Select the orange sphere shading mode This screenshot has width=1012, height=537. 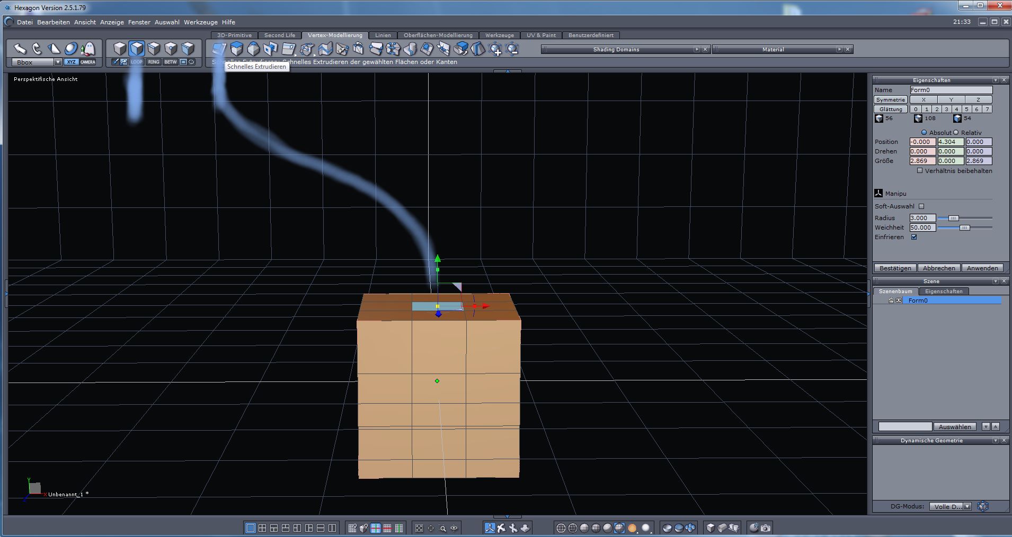coord(632,528)
